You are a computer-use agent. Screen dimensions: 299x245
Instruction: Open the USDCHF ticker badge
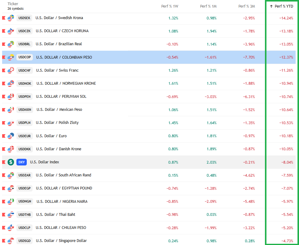[25, 70]
